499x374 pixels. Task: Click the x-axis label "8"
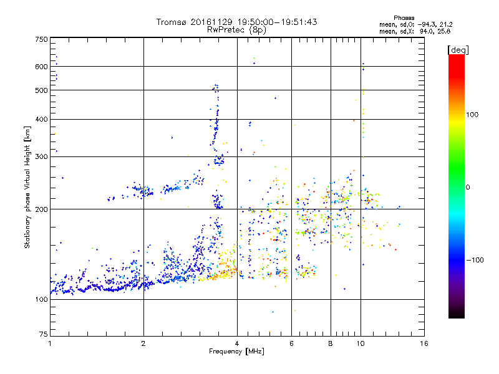pos(331,343)
